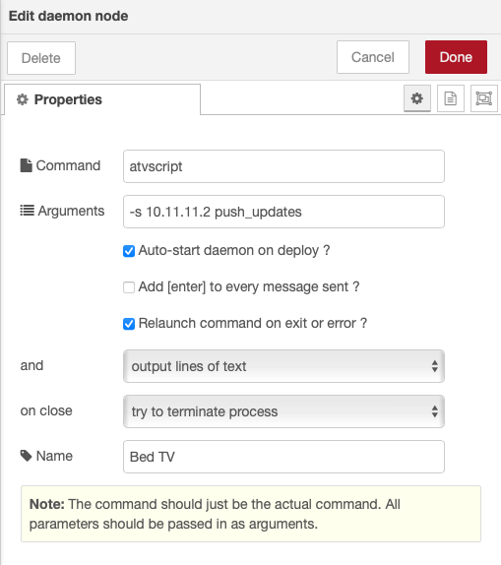Open node description document icon
The height and width of the screenshot is (565, 501).
[450, 98]
